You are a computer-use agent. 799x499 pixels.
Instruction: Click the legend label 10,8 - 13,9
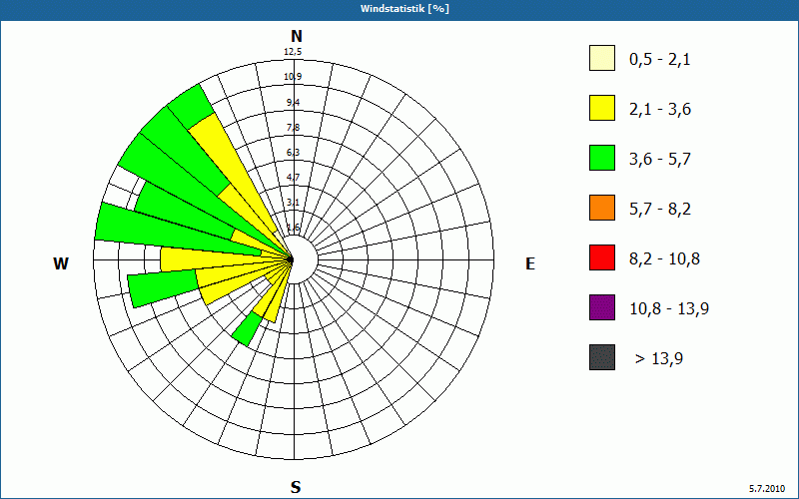(x=669, y=309)
